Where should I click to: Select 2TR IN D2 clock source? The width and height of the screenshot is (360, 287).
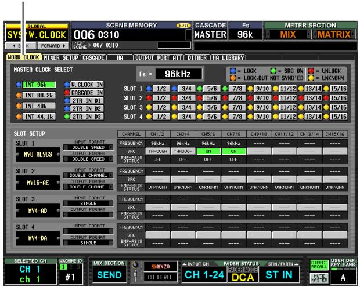(x=87, y=108)
